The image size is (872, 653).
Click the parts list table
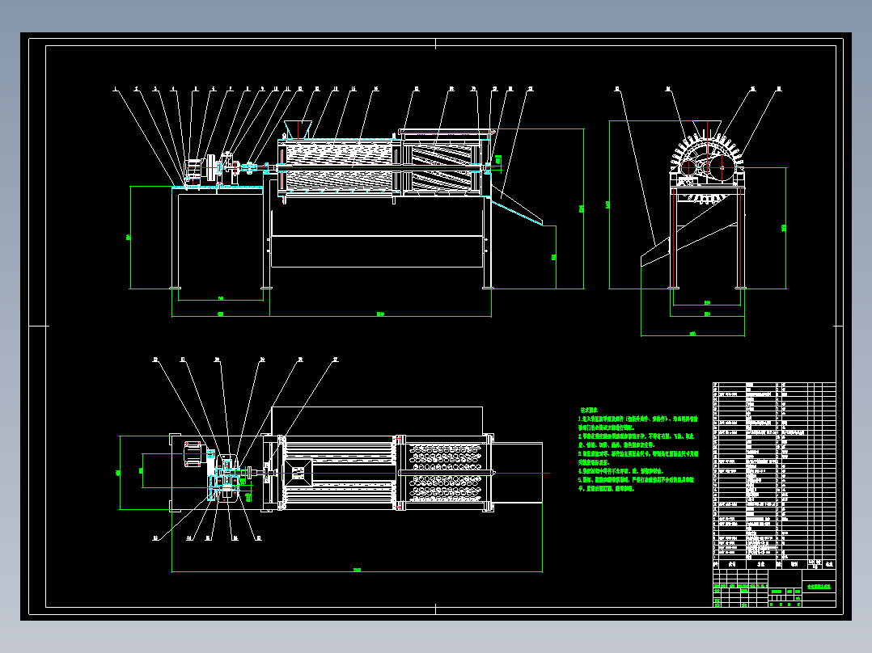pyautogui.click(x=774, y=475)
